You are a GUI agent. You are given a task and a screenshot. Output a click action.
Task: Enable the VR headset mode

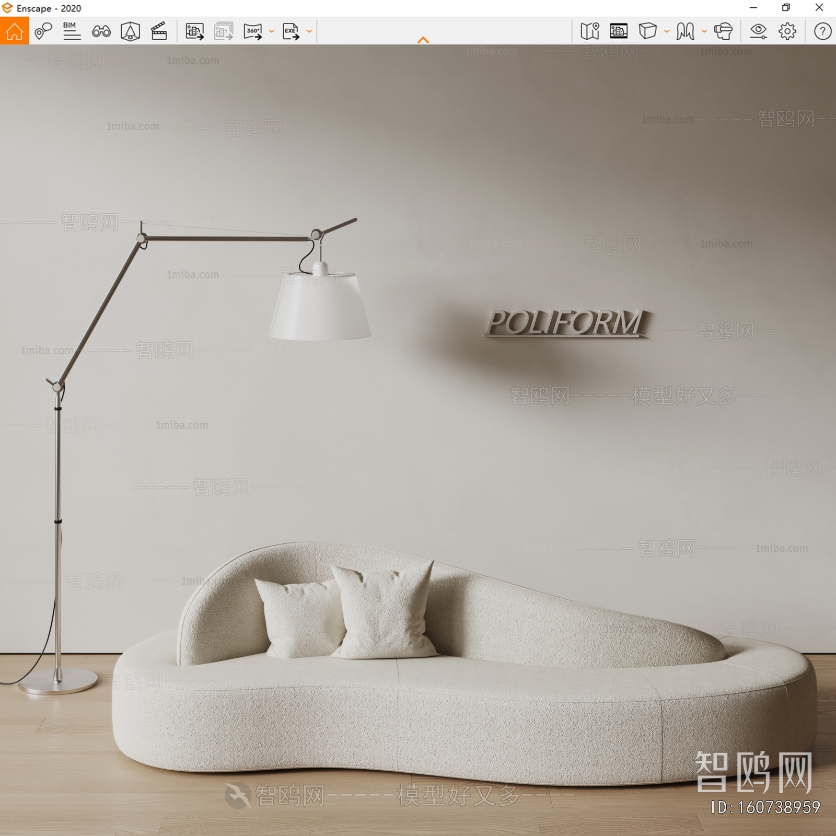pos(723,31)
